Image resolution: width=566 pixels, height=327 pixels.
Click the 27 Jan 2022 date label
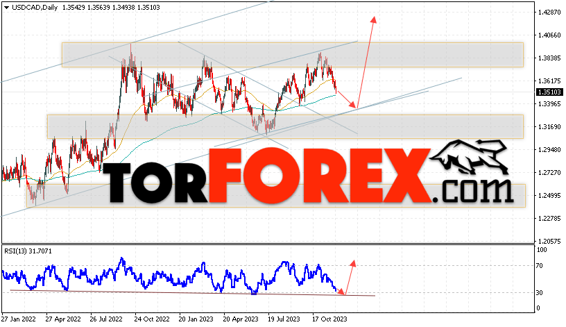coord(19,319)
